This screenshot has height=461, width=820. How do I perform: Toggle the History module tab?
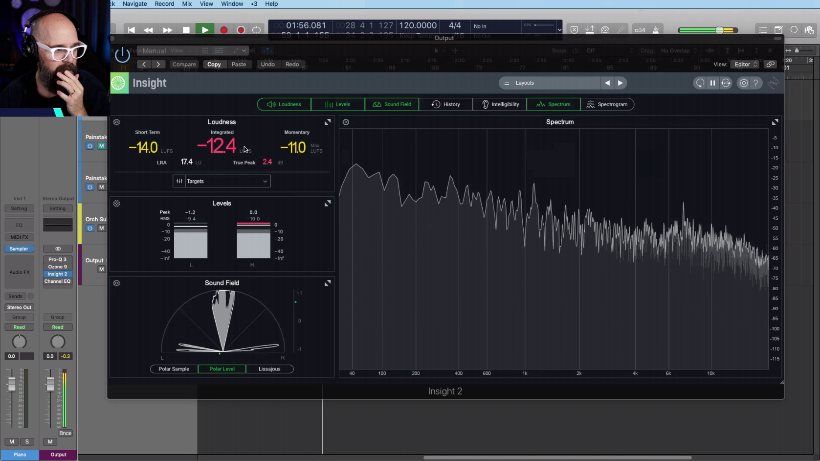click(446, 104)
